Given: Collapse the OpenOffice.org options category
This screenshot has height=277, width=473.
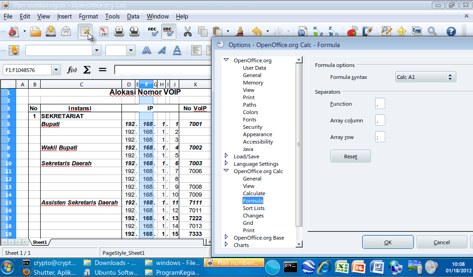Looking at the screenshot, I should 226,60.
